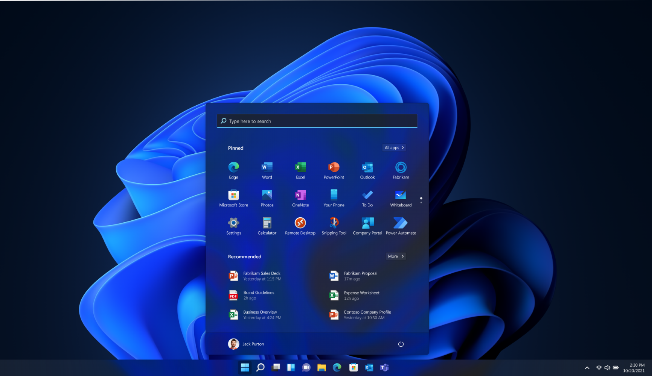Launch the Calculator app
669x376 pixels.
tap(267, 226)
